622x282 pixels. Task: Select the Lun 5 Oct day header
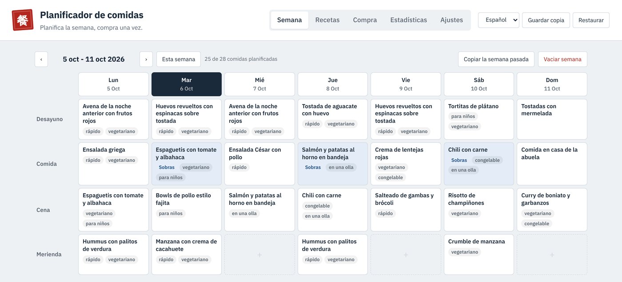pos(113,84)
